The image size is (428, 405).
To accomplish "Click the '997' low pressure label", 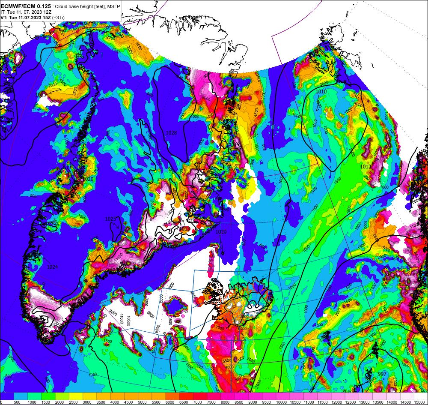I will [382, 374].
